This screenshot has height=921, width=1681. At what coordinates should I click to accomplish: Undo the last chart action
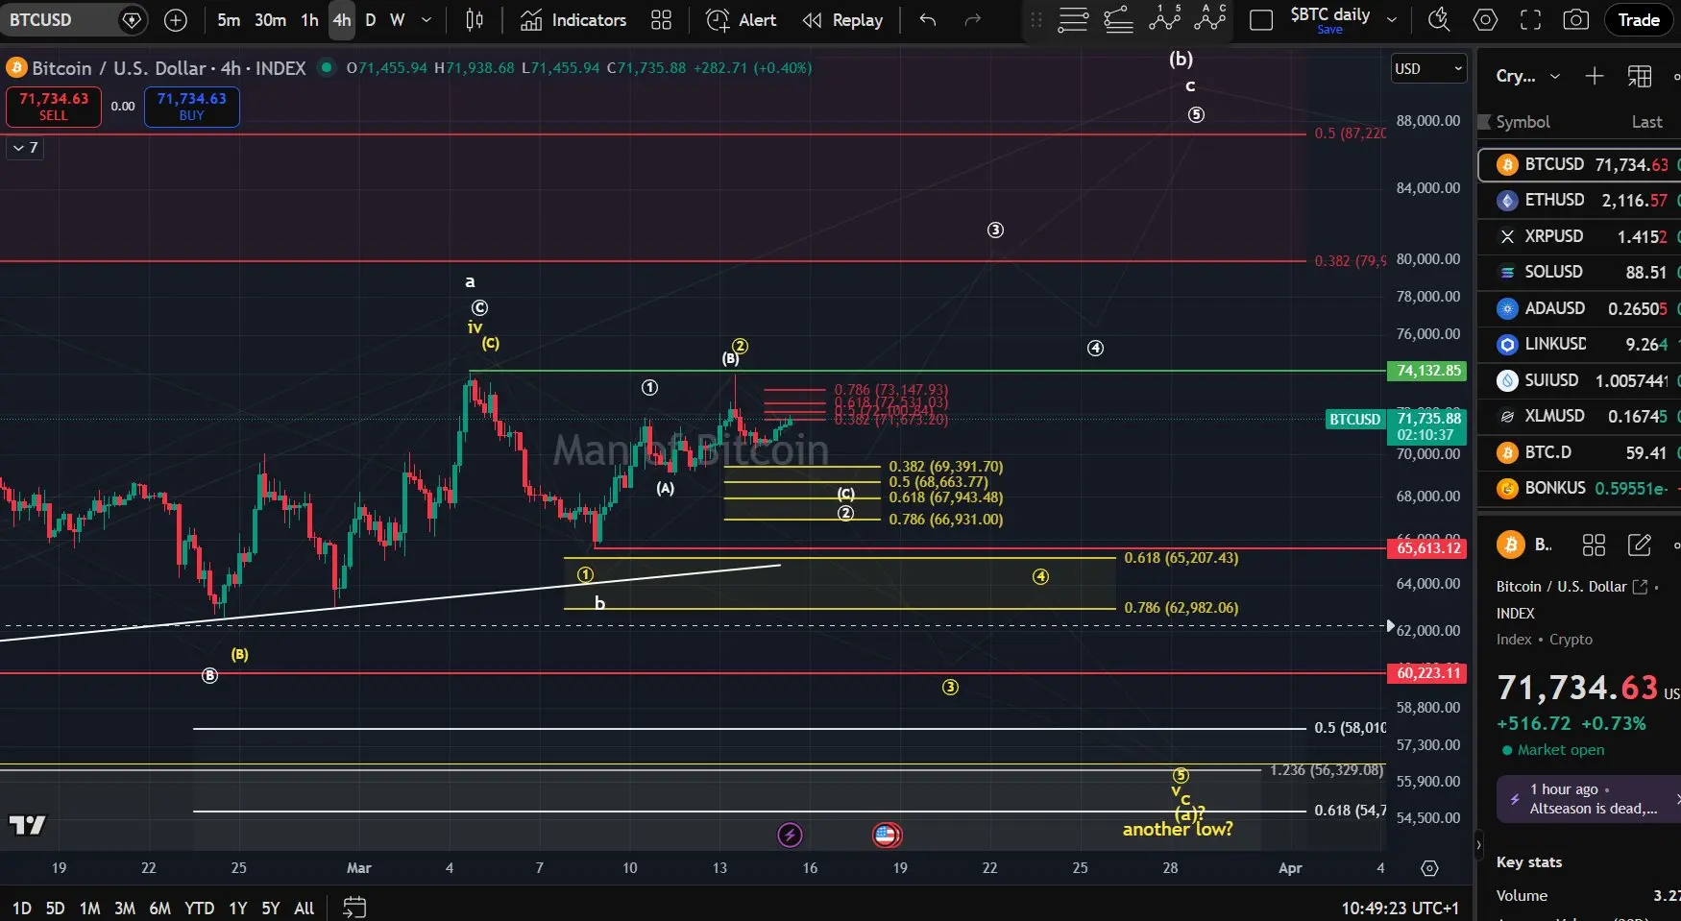[928, 19]
